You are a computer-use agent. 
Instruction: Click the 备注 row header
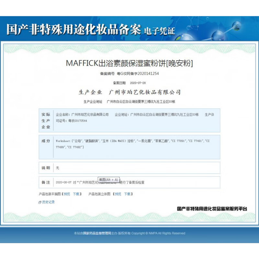[46, 182]
